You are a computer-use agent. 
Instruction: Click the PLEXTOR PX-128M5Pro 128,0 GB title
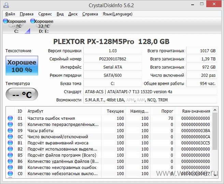click(111, 42)
